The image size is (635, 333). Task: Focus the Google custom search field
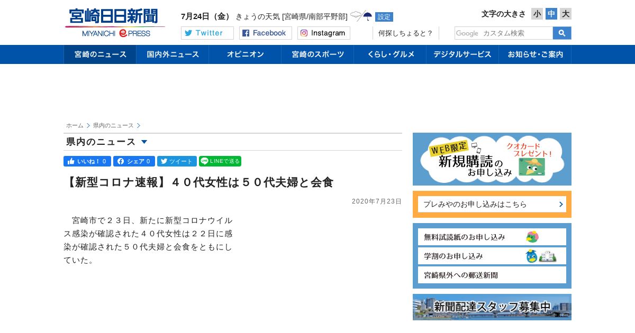coord(504,33)
